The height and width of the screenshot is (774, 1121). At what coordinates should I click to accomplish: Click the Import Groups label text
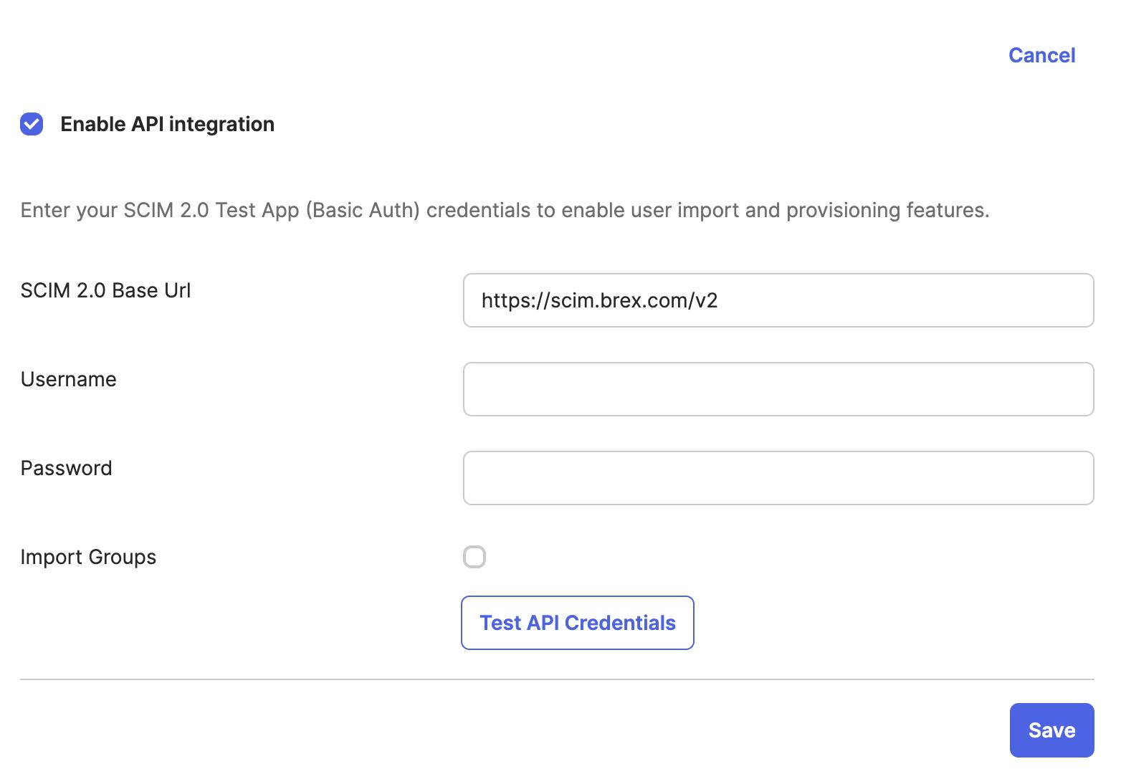[x=88, y=557]
